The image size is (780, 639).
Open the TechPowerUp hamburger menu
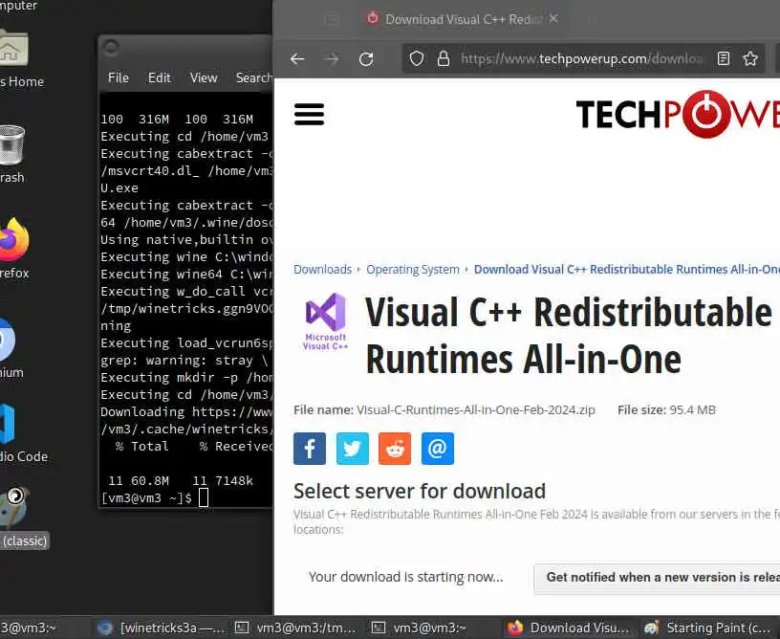309,114
